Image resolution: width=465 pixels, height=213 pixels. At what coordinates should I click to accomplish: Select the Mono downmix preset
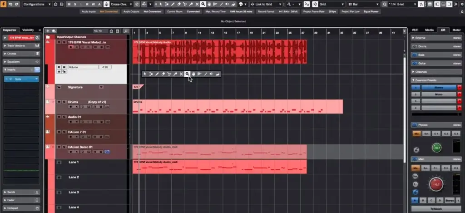tap(439, 94)
